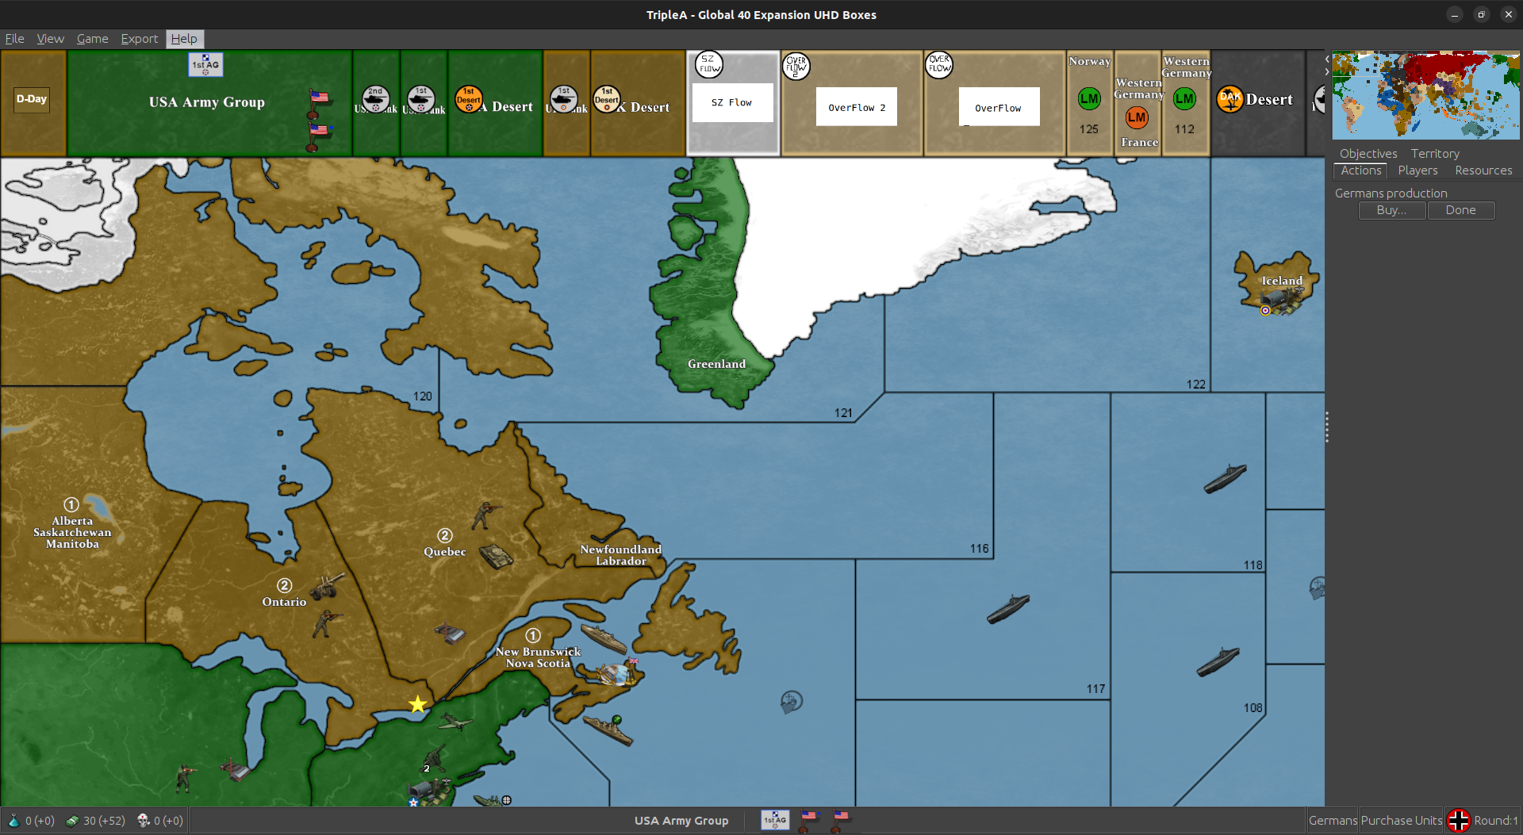Click the green LM marker above 112
Viewport: 1523px width, 835px height.
pos(1184,99)
